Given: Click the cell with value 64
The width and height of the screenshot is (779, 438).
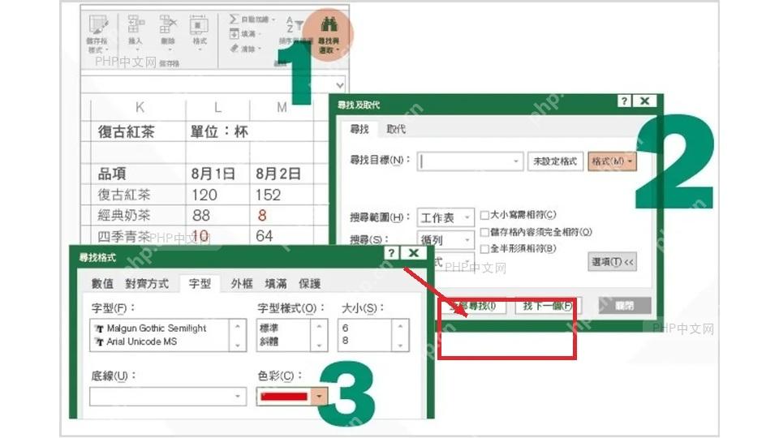Looking at the screenshot, I should click(282, 236).
